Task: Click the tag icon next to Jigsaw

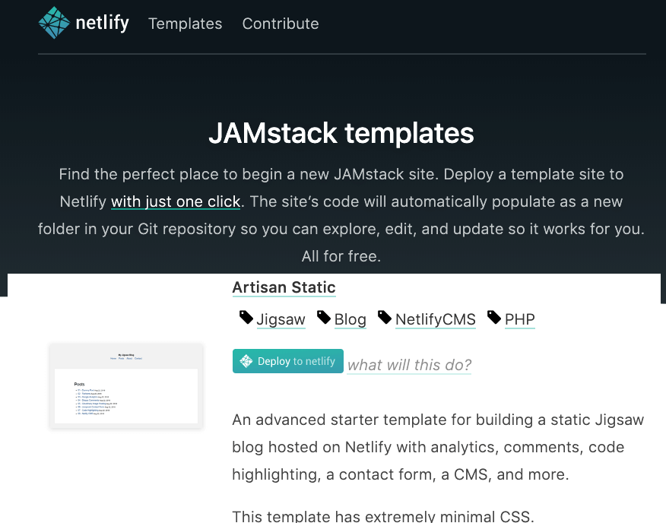Action: [246, 317]
